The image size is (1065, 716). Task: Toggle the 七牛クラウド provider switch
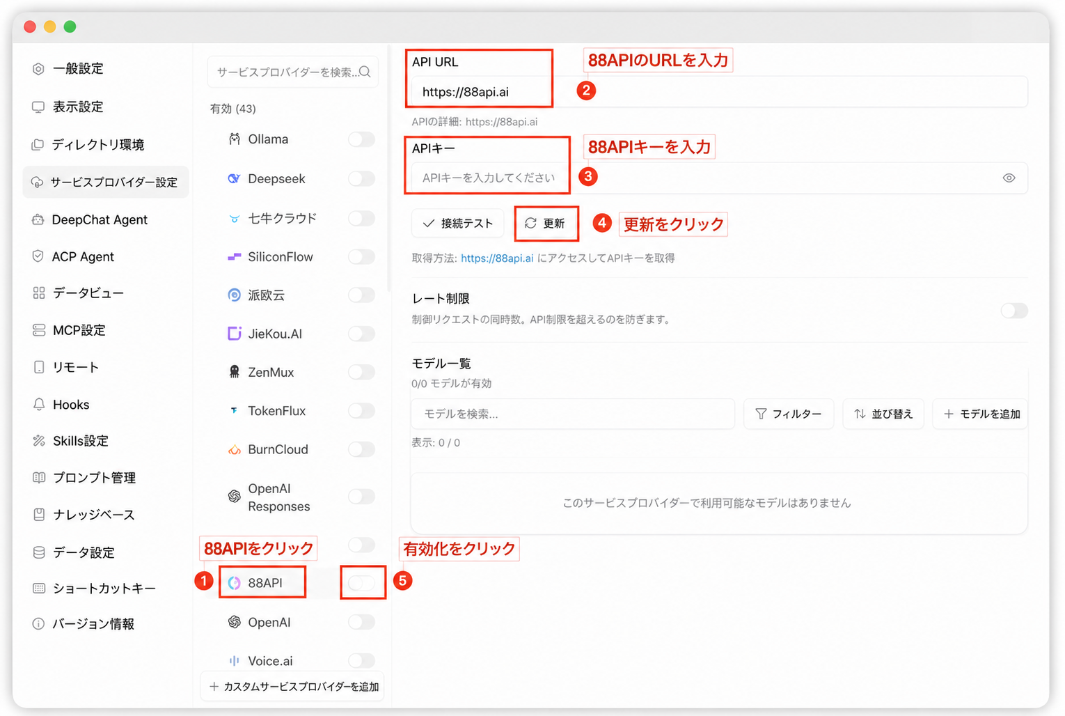point(362,219)
